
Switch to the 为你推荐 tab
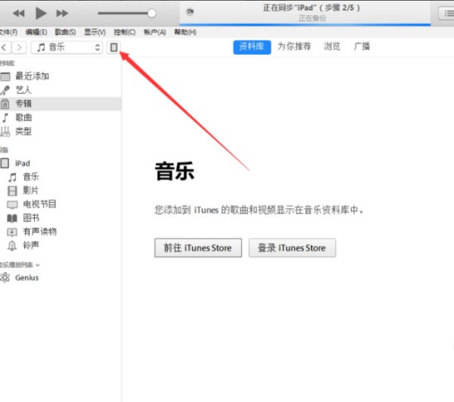(x=294, y=46)
